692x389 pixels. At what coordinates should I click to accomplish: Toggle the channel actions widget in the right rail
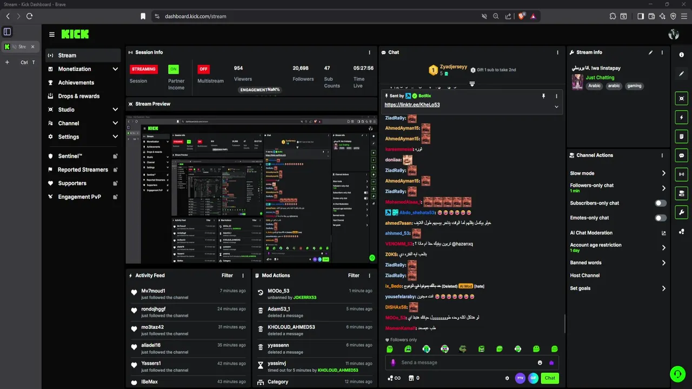coord(682,193)
